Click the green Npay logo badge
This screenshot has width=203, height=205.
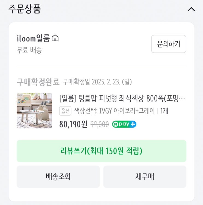coord(122,124)
